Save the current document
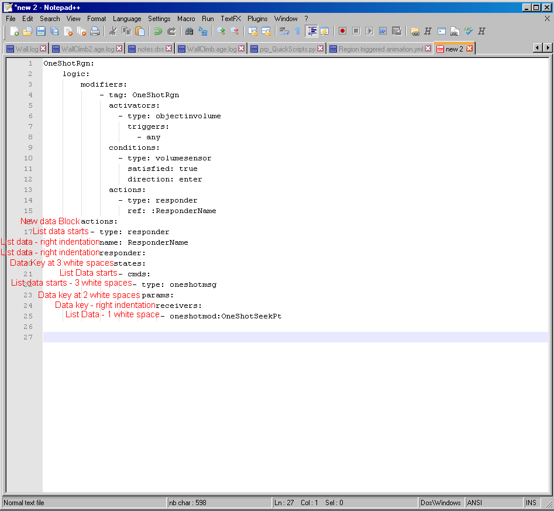554x511 pixels. coord(41,31)
